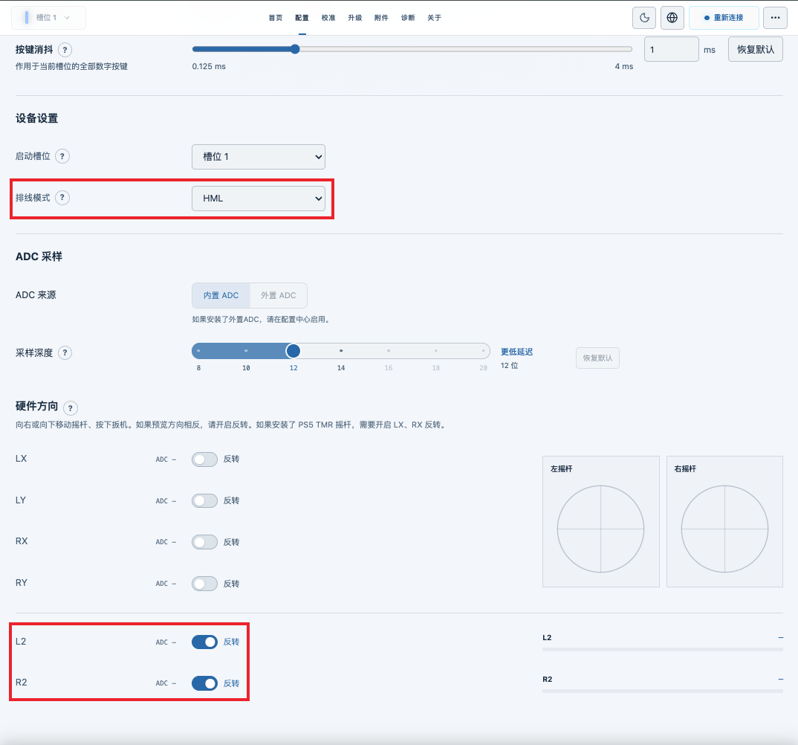Click the 恢复默认 button beside 采样深度

[x=597, y=358]
